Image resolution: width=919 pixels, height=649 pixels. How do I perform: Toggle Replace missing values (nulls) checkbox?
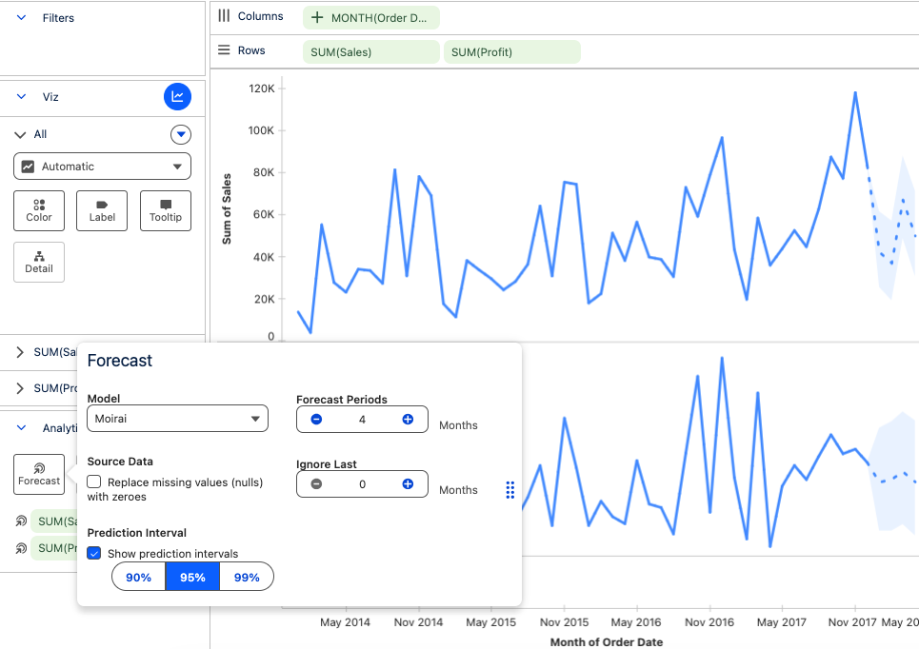coord(93,482)
